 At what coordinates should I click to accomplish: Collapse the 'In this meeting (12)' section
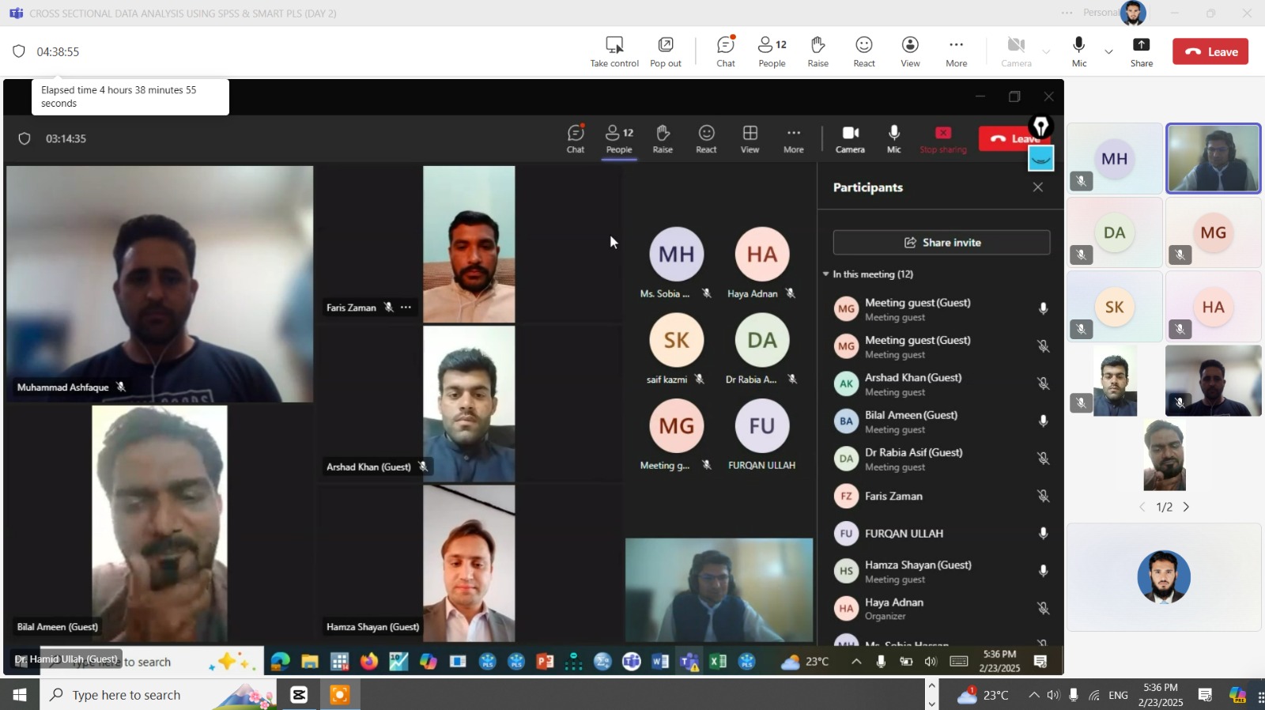[826, 274]
